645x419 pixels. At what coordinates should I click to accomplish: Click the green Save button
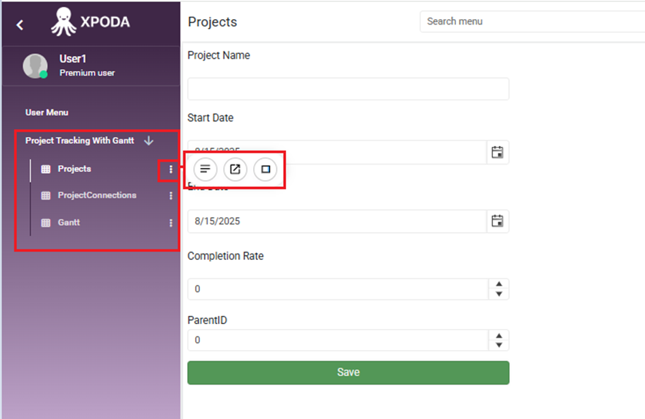tap(348, 373)
